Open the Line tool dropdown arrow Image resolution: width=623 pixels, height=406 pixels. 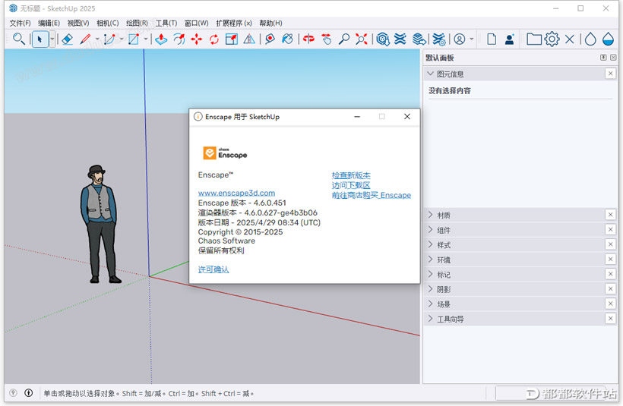[x=97, y=39]
